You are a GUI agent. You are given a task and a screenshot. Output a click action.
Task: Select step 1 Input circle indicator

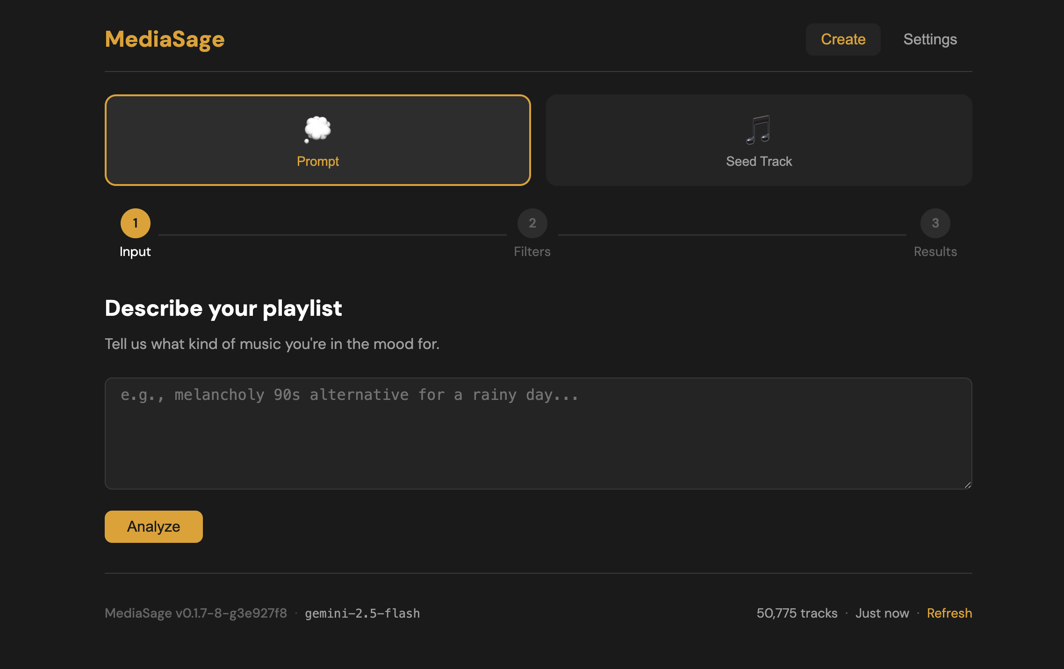(135, 223)
